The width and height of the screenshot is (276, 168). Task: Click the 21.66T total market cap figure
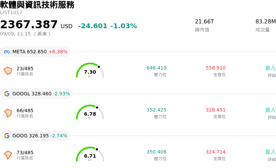pos(204,21)
